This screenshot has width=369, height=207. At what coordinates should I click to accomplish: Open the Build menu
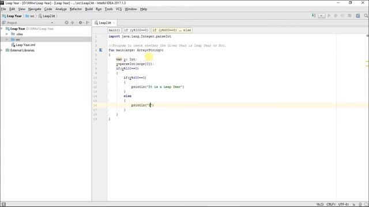point(89,9)
